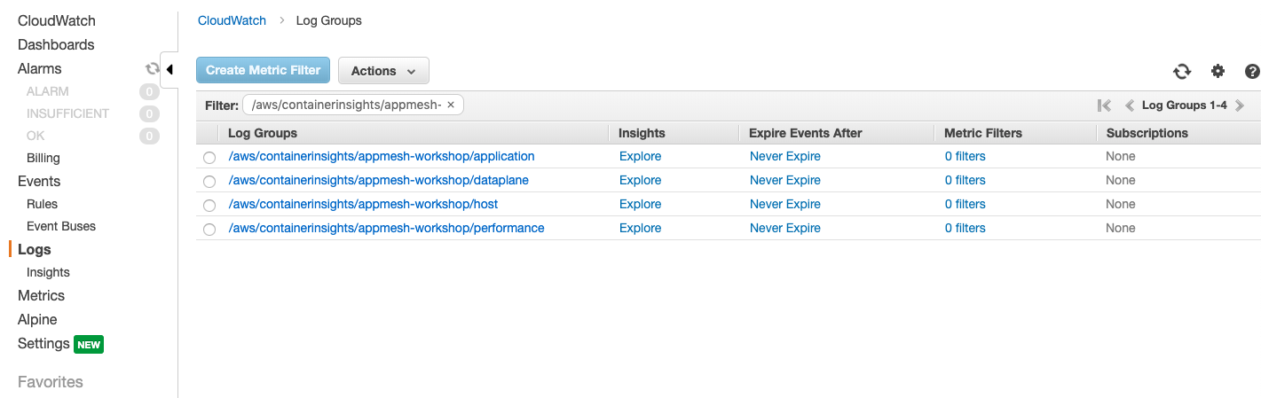
Task: Open Alarms in the sidebar
Action: pos(40,68)
